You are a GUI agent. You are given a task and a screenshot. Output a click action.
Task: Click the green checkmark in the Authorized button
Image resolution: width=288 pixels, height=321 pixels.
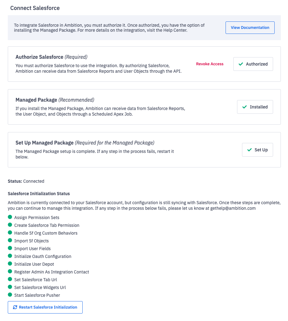[x=240, y=64]
